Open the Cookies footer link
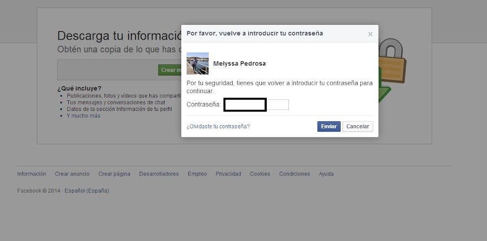This screenshot has height=241, width=487. pos(260,174)
